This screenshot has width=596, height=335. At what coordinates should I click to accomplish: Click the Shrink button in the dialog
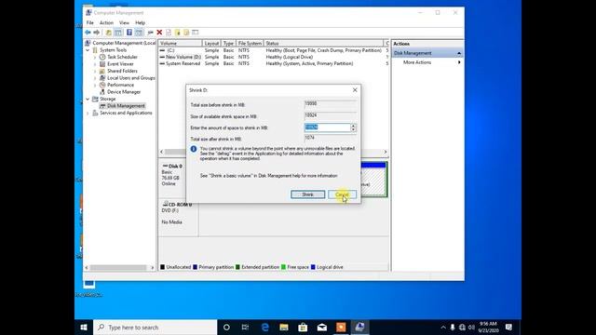[x=308, y=194]
